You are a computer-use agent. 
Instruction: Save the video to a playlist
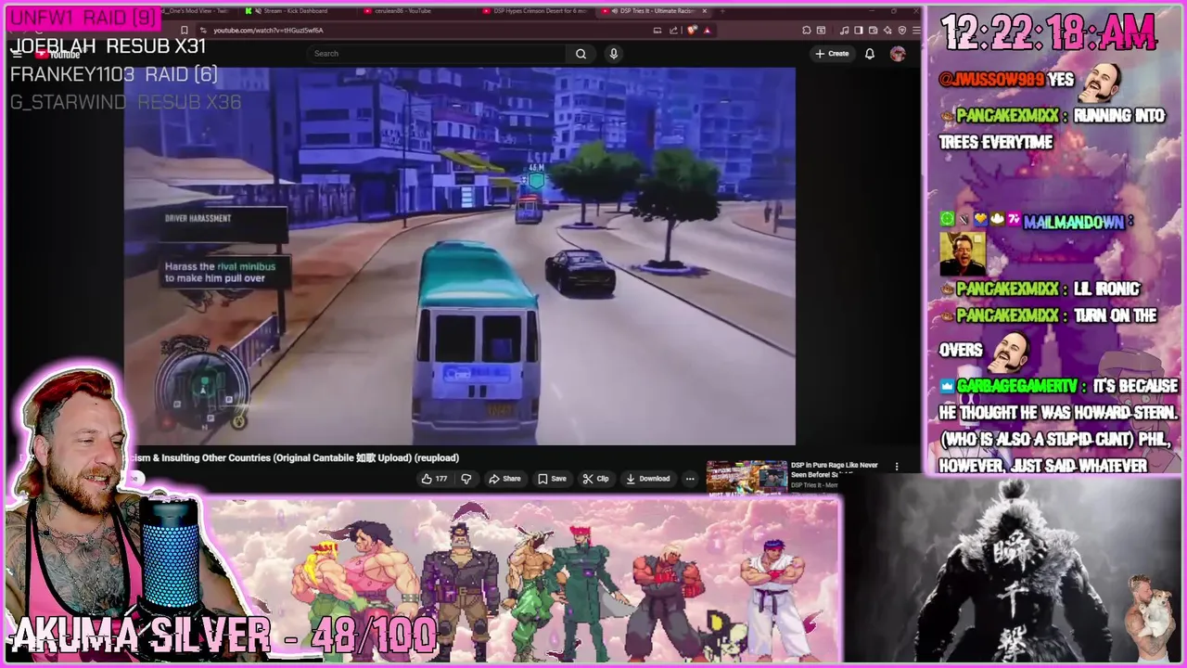(x=552, y=479)
